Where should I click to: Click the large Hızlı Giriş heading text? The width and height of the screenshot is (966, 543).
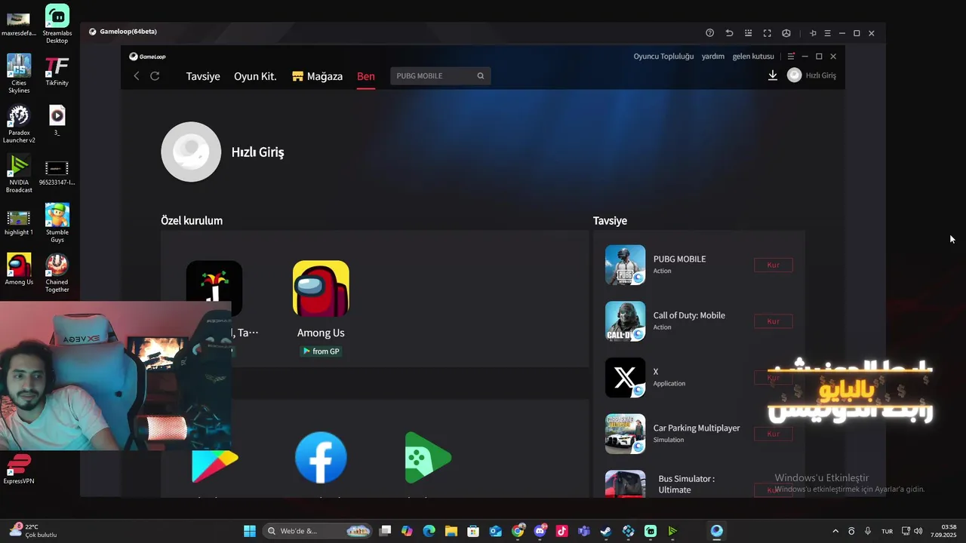coord(258,152)
